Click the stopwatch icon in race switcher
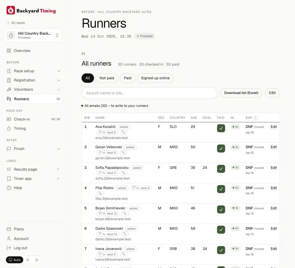 tap(11, 35)
